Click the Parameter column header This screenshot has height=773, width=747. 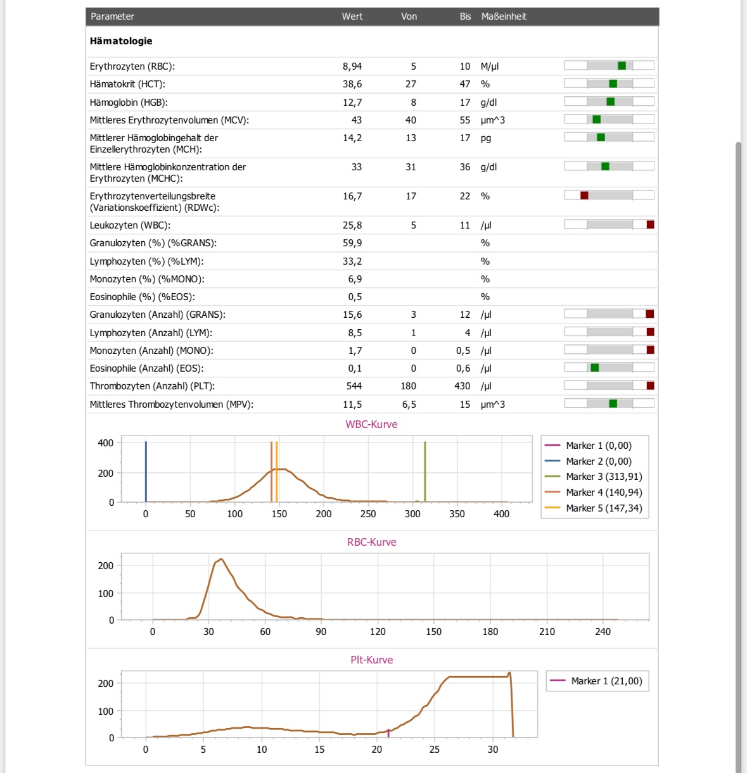[112, 16]
